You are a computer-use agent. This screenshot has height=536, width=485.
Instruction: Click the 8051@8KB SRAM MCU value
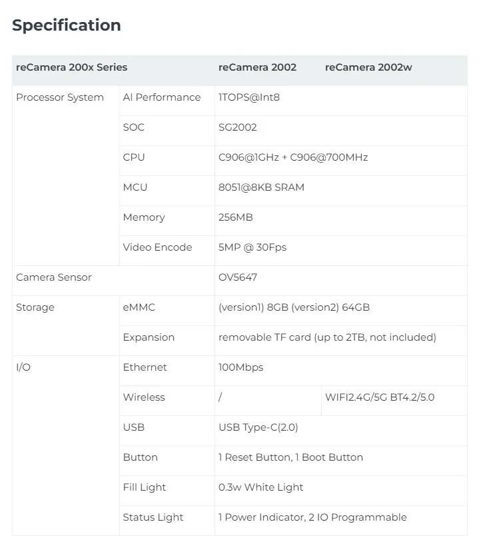click(261, 187)
